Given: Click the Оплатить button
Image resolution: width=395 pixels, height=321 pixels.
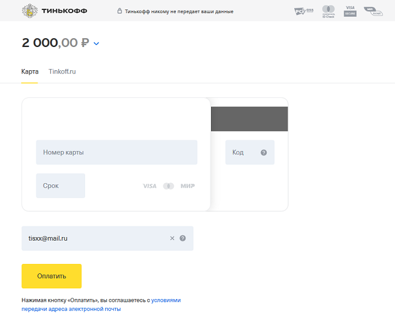Looking at the screenshot, I should pos(51,276).
